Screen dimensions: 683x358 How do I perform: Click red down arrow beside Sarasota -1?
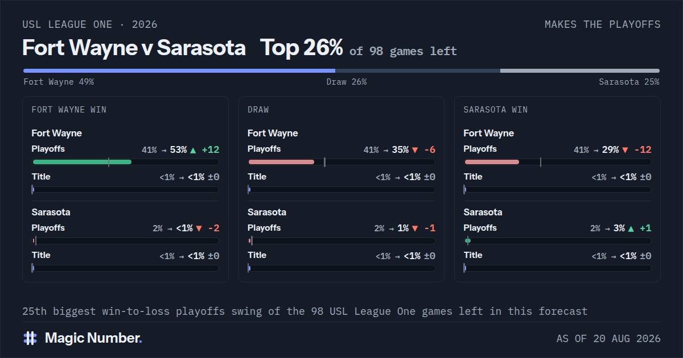pyautogui.click(x=415, y=228)
